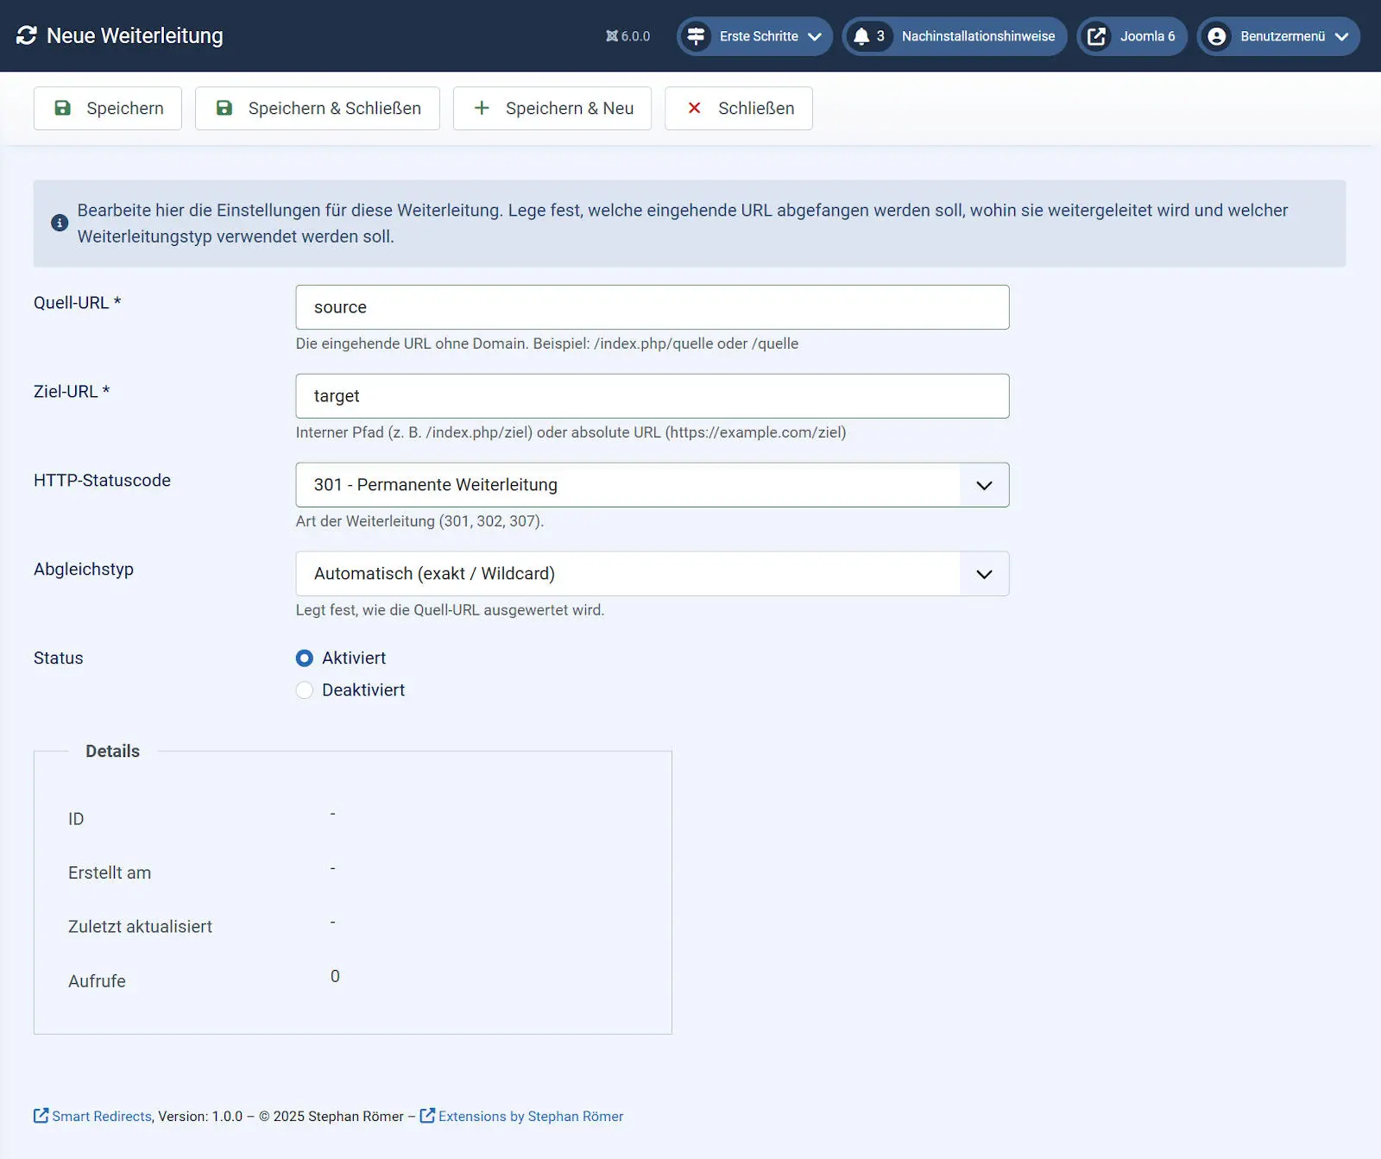Click the user avatar icon in Benutzermenü
This screenshot has width=1381, height=1159.
(x=1217, y=36)
